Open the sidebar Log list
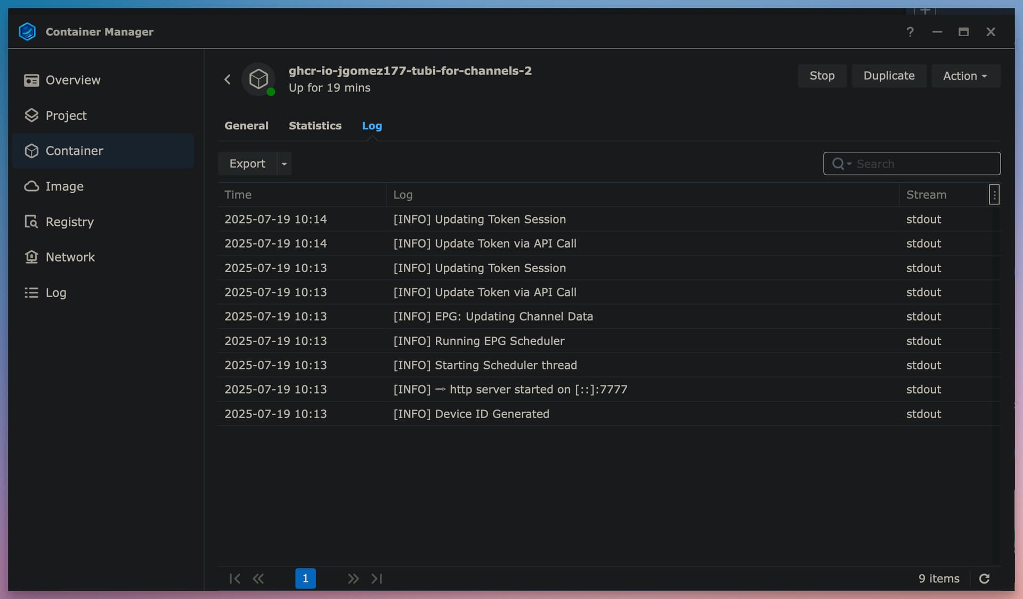Screen dimensions: 1023x599 click(x=55, y=292)
